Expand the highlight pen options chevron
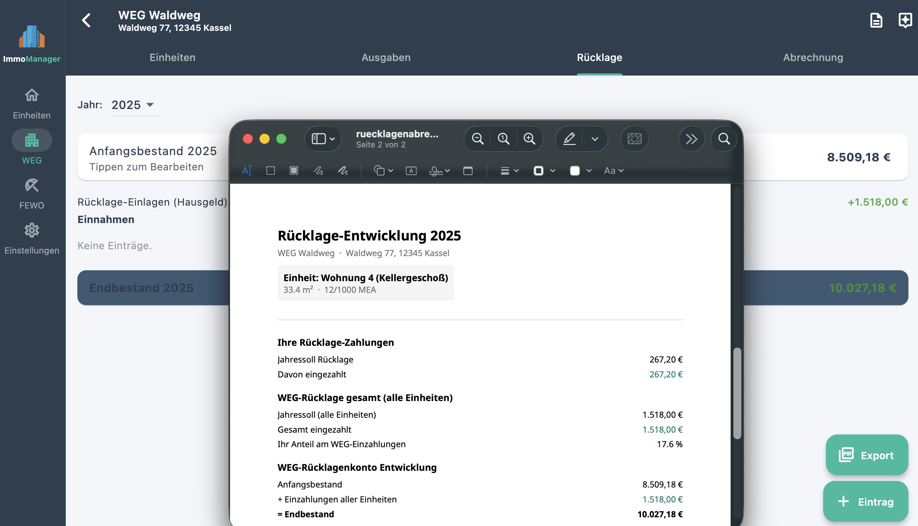 point(595,139)
